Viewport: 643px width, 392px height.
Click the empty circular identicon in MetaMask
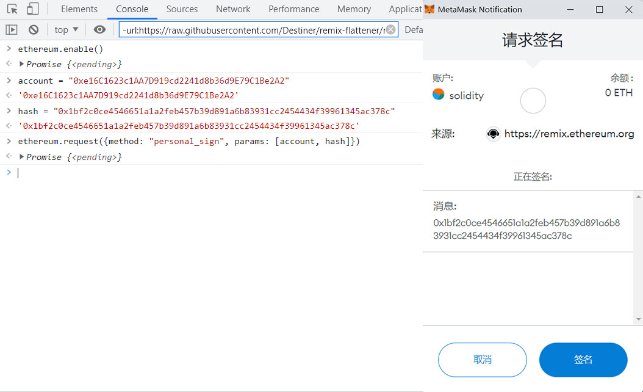(533, 101)
